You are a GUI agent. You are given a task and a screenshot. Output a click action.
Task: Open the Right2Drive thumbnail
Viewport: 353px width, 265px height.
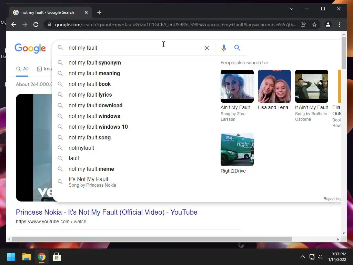[x=237, y=150]
